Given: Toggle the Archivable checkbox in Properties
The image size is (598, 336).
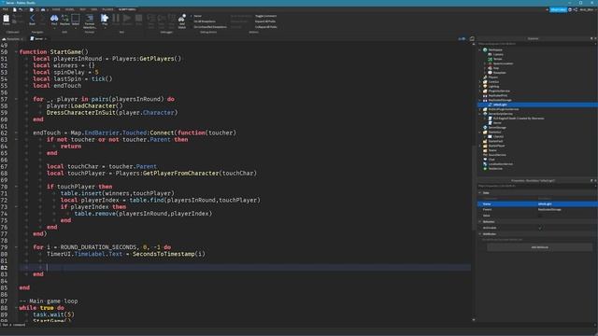Looking at the screenshot, I should click(x=540, y=228).
